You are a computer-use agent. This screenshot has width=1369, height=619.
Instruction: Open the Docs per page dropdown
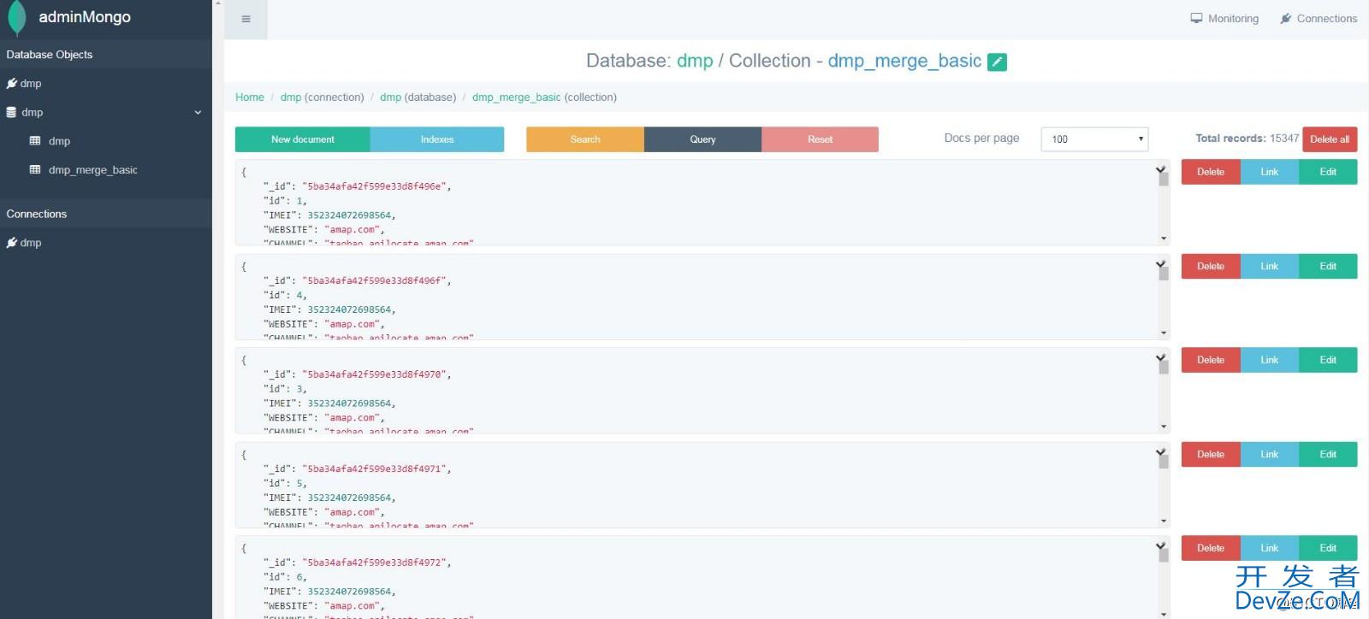coord(1094,139)
